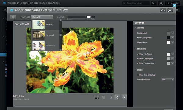Go to the previous slide

coord(117,97)
